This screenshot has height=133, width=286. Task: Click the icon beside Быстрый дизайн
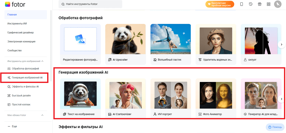tap(9, 96)
